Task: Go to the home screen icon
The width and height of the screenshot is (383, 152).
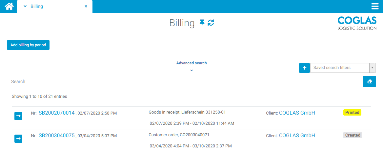Action: [x=9, y=6]
